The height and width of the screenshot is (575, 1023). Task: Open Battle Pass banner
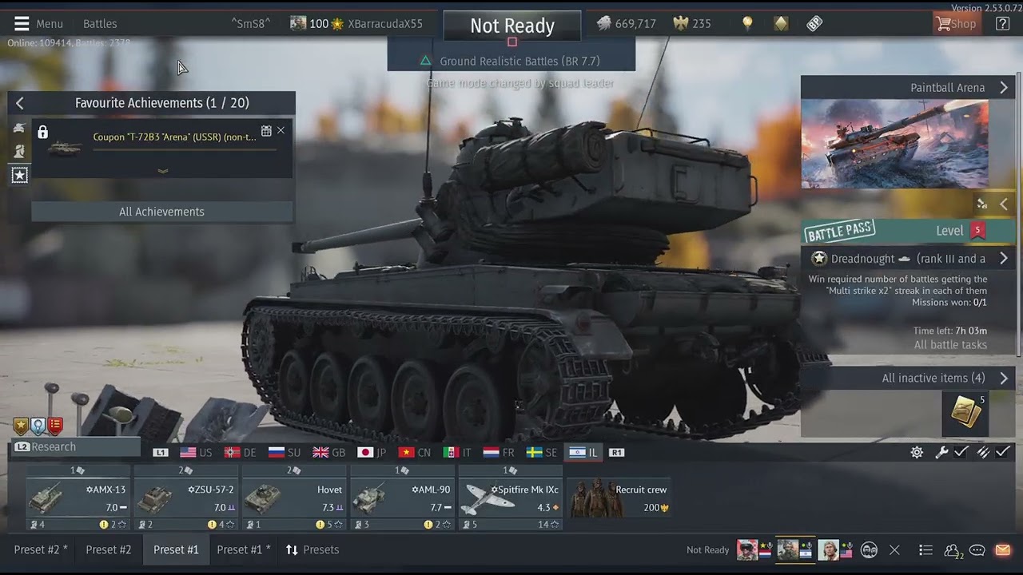coord(910,231)
